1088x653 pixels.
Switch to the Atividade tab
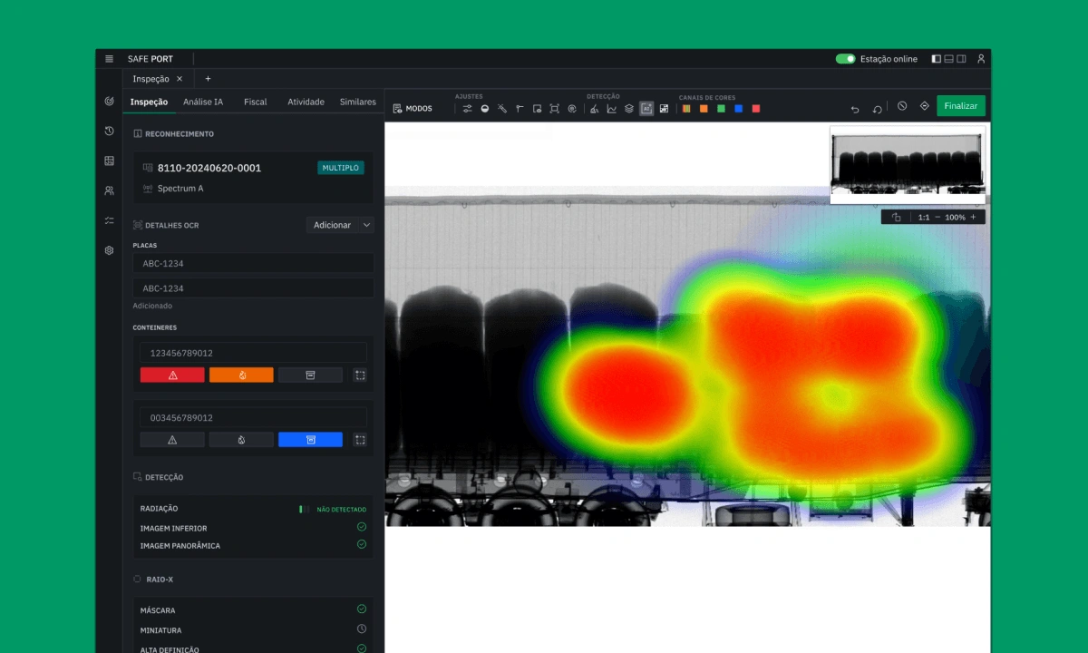click(x=306, y=102)
